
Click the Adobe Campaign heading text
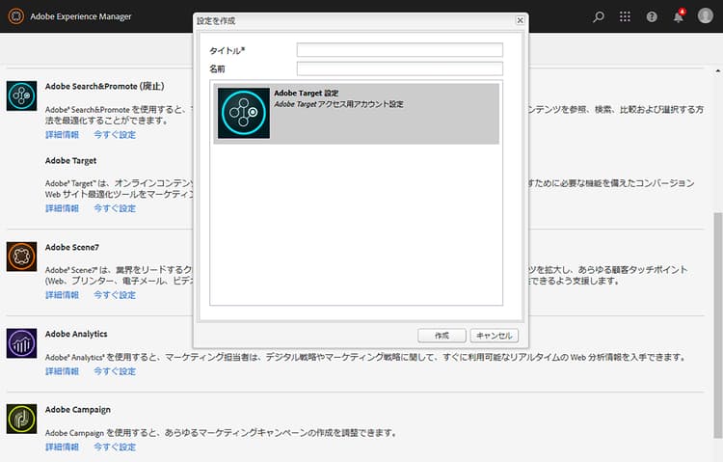[x=78, y=410]
